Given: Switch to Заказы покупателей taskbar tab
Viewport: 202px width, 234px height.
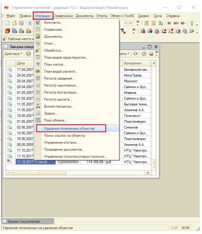Looking at the screenshot, I should (x=28, y=221).
